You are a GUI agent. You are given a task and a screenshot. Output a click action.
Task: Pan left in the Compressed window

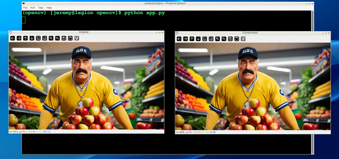[179, 39]
